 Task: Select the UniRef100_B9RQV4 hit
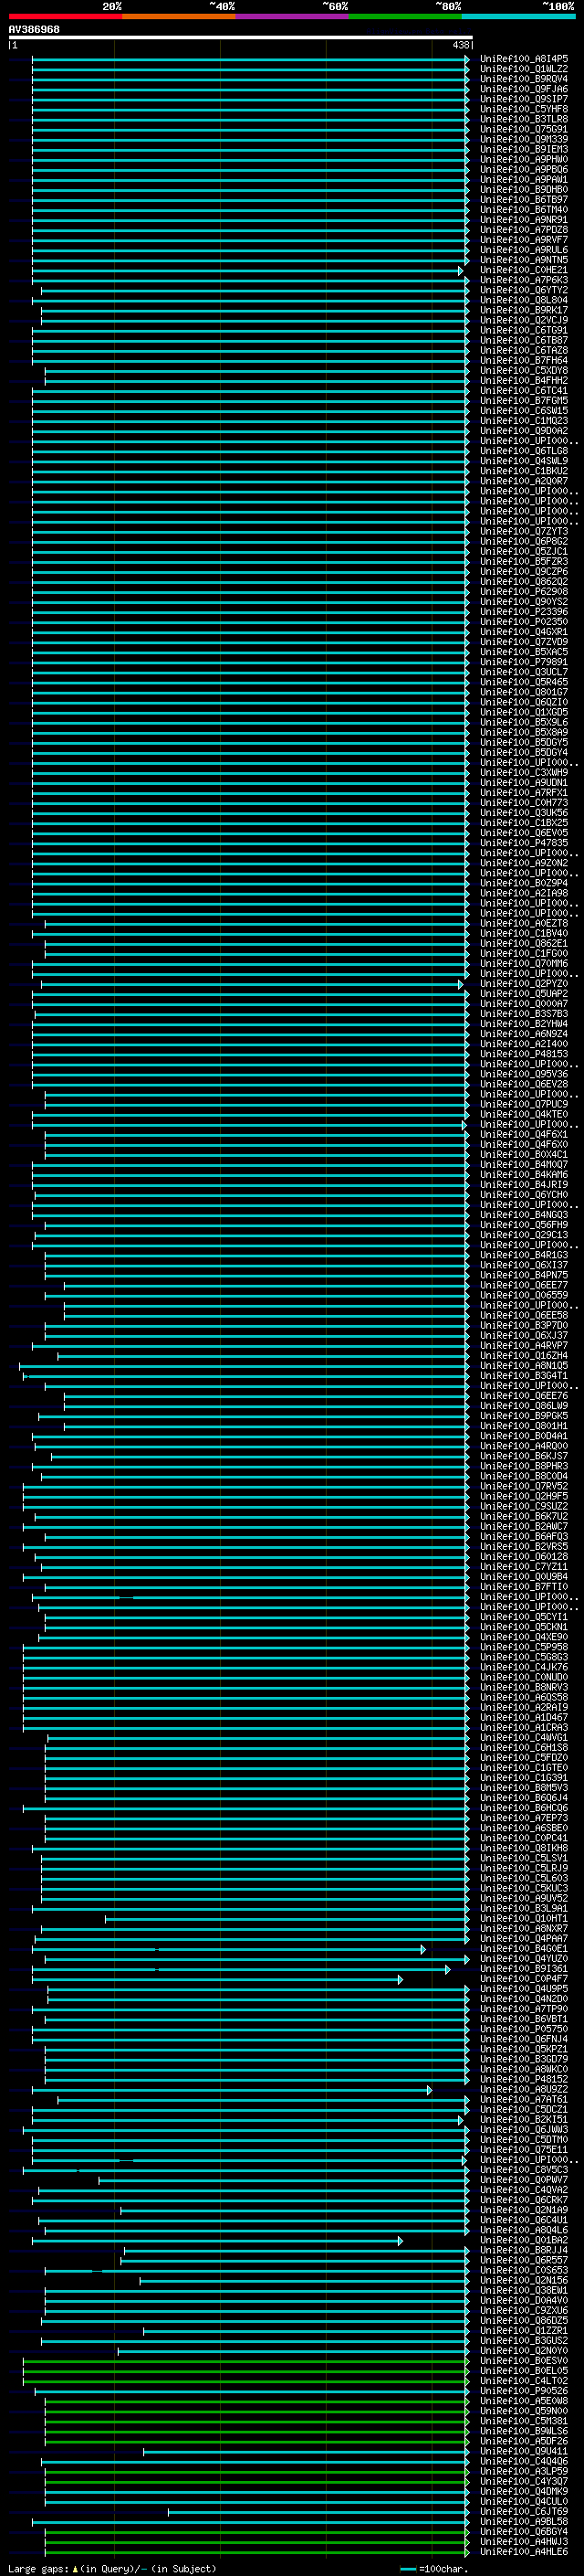[523, 79]
